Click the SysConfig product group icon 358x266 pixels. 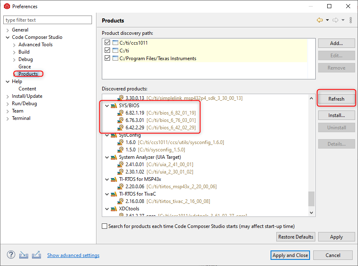point(114,135)
